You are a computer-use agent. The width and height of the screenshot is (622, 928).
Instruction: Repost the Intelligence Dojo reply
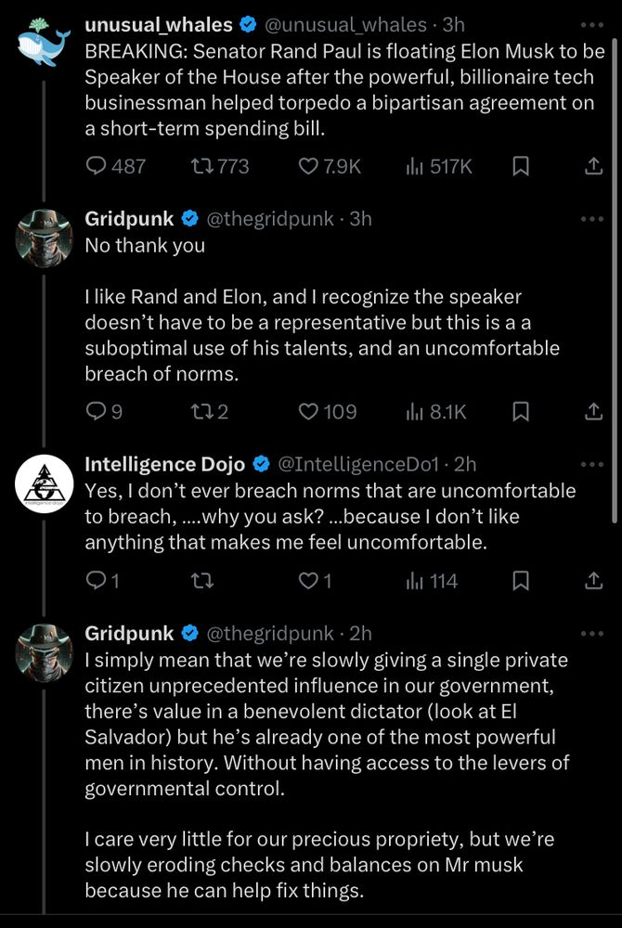pos(203,581)
